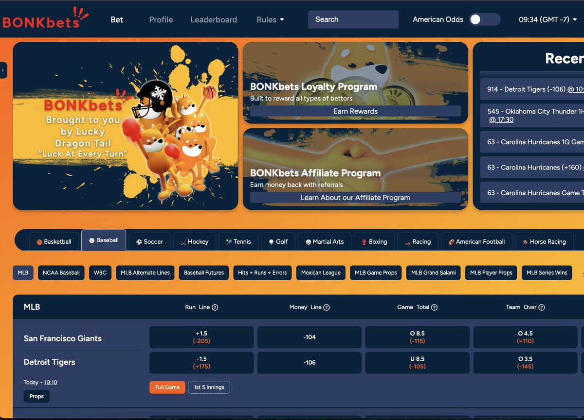
Task: Select the Basketball sport tab
Action: coord(54,241)
